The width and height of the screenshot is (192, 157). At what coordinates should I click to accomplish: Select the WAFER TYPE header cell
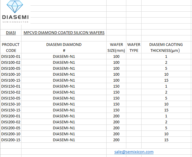[x=134, y=47]
